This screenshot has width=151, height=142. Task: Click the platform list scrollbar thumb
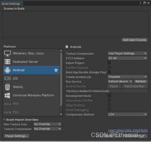pyautogui.click(x=61, y=79)
